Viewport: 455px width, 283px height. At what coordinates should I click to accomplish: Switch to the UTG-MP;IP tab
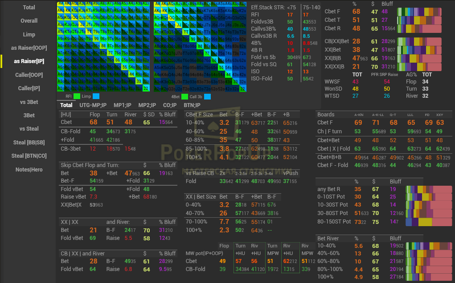pyautogui.click(x=94, y=105)
